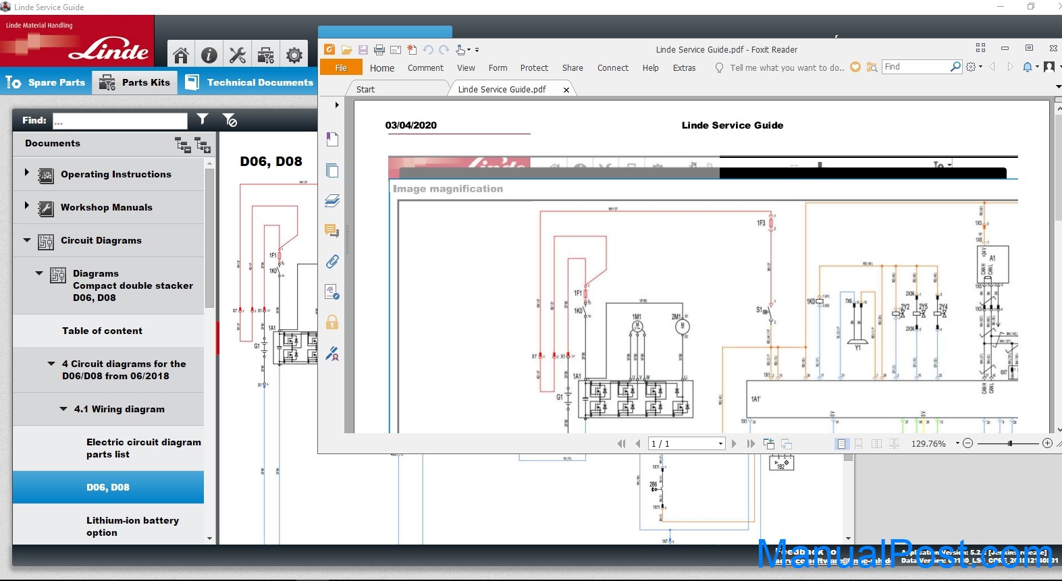Open page number dropdown in Foxit
The image size is (1062, 581).
click(720, 443)
